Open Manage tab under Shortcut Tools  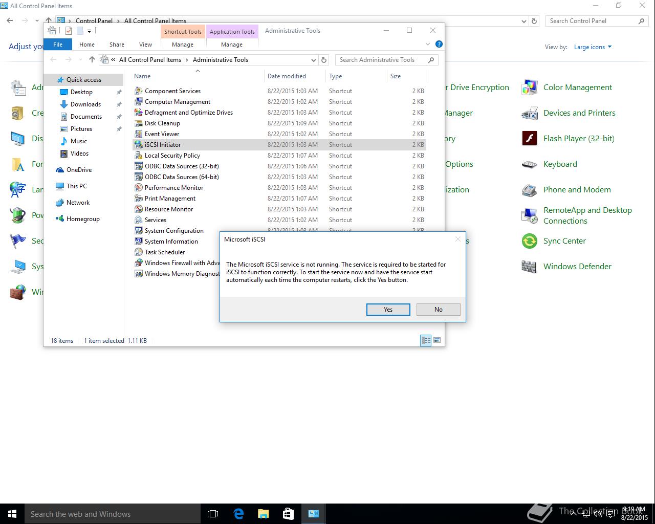pyautogui.click(x=183, y=45)
